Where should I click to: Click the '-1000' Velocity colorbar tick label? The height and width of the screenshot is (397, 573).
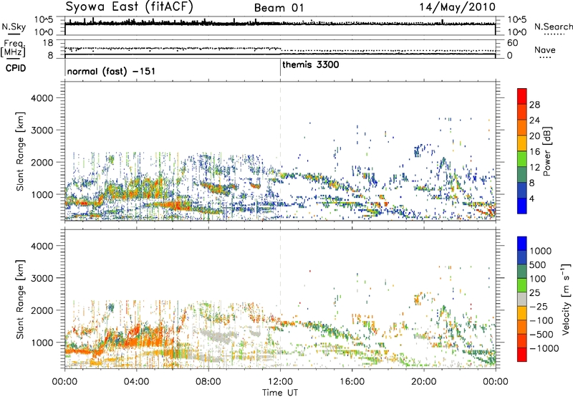pos(544,348)
